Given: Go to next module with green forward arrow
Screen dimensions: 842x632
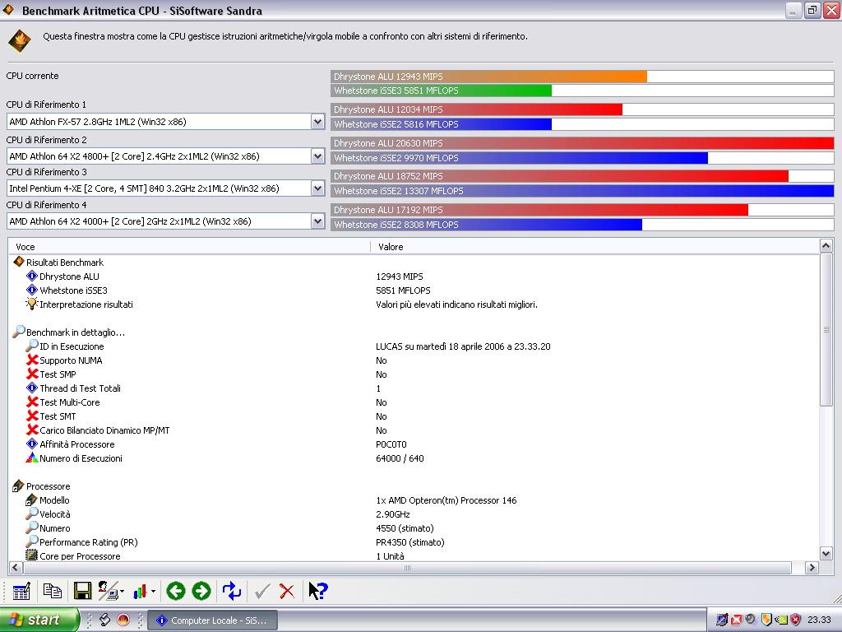Looking at the screenshot, I should [201, 591].
